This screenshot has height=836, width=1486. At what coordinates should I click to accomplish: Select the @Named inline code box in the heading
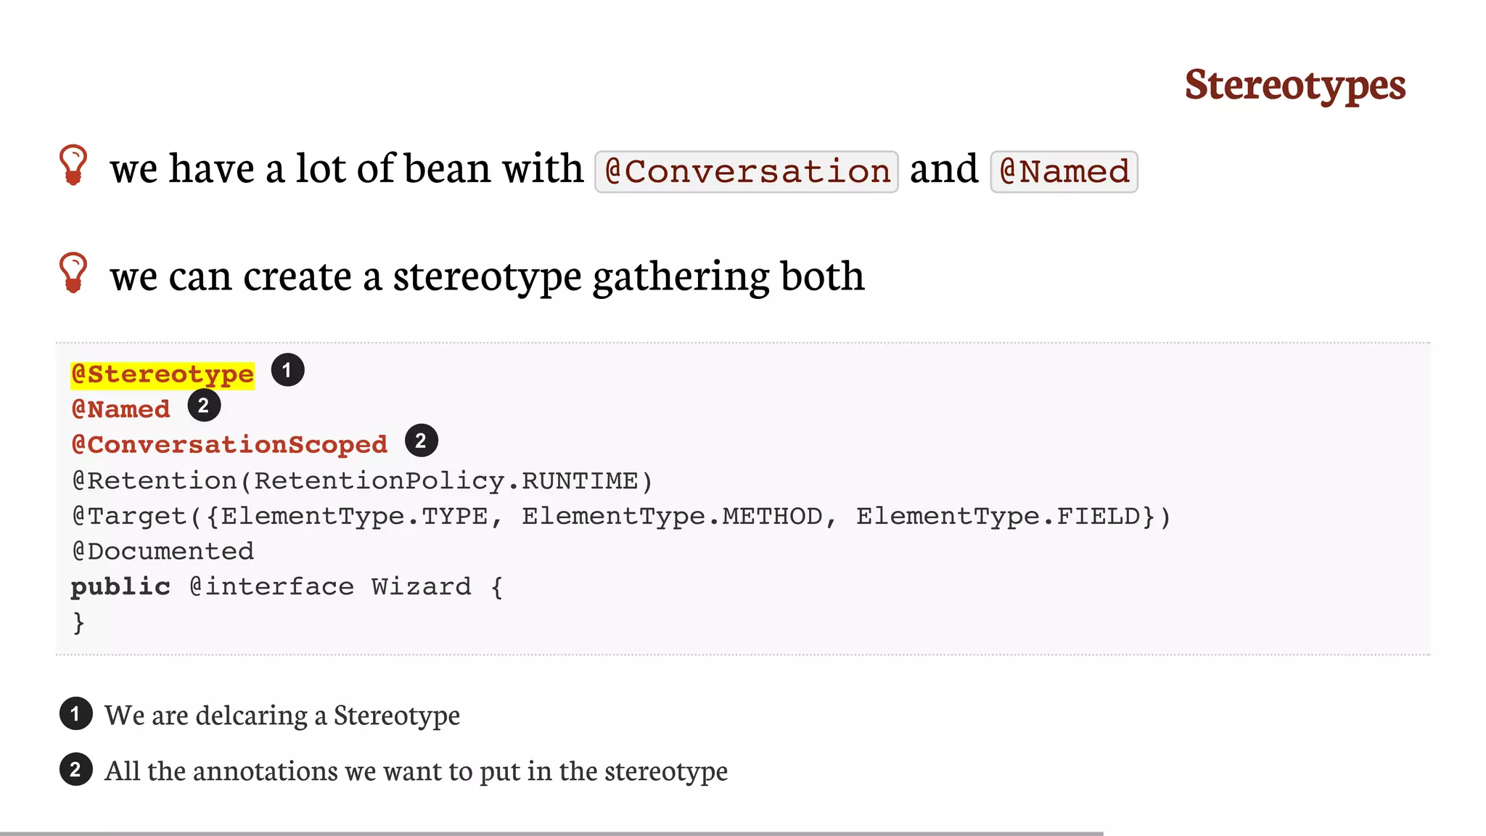[x=1064, y=172]
